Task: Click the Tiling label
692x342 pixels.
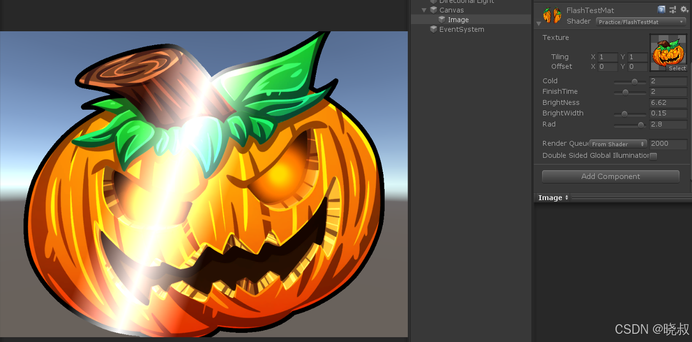Action: coord(560,57)
